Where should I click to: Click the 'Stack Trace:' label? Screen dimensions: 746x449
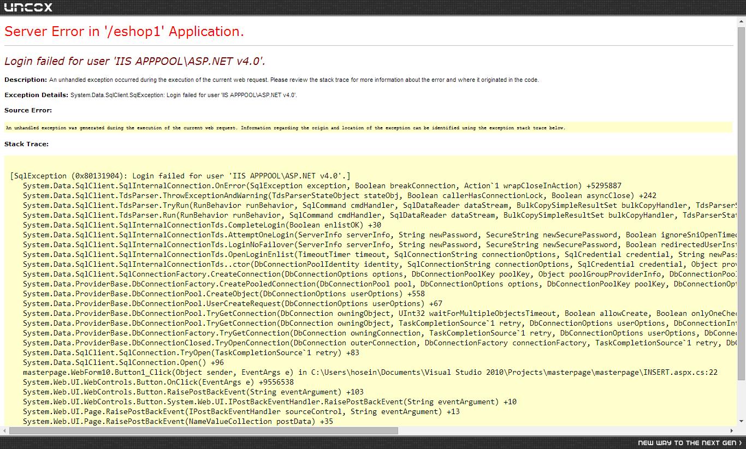(26, 144)
